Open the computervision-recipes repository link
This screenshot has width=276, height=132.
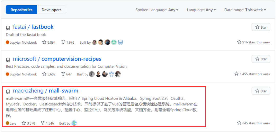coord(71,59)
